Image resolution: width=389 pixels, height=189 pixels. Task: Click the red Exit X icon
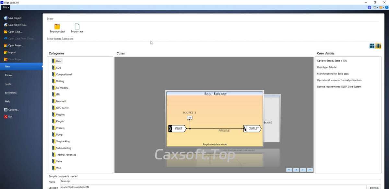click(6, 117)
